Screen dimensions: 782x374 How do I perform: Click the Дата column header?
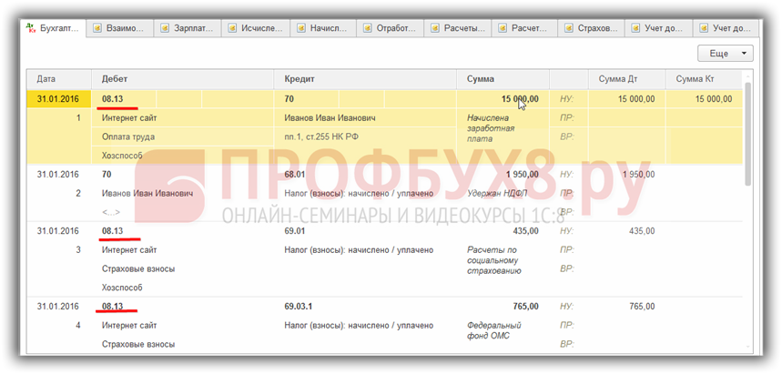(x=58, y=79)
